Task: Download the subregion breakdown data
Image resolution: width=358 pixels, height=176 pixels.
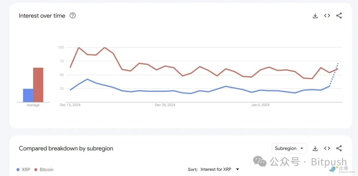Action: pos(315,148)
